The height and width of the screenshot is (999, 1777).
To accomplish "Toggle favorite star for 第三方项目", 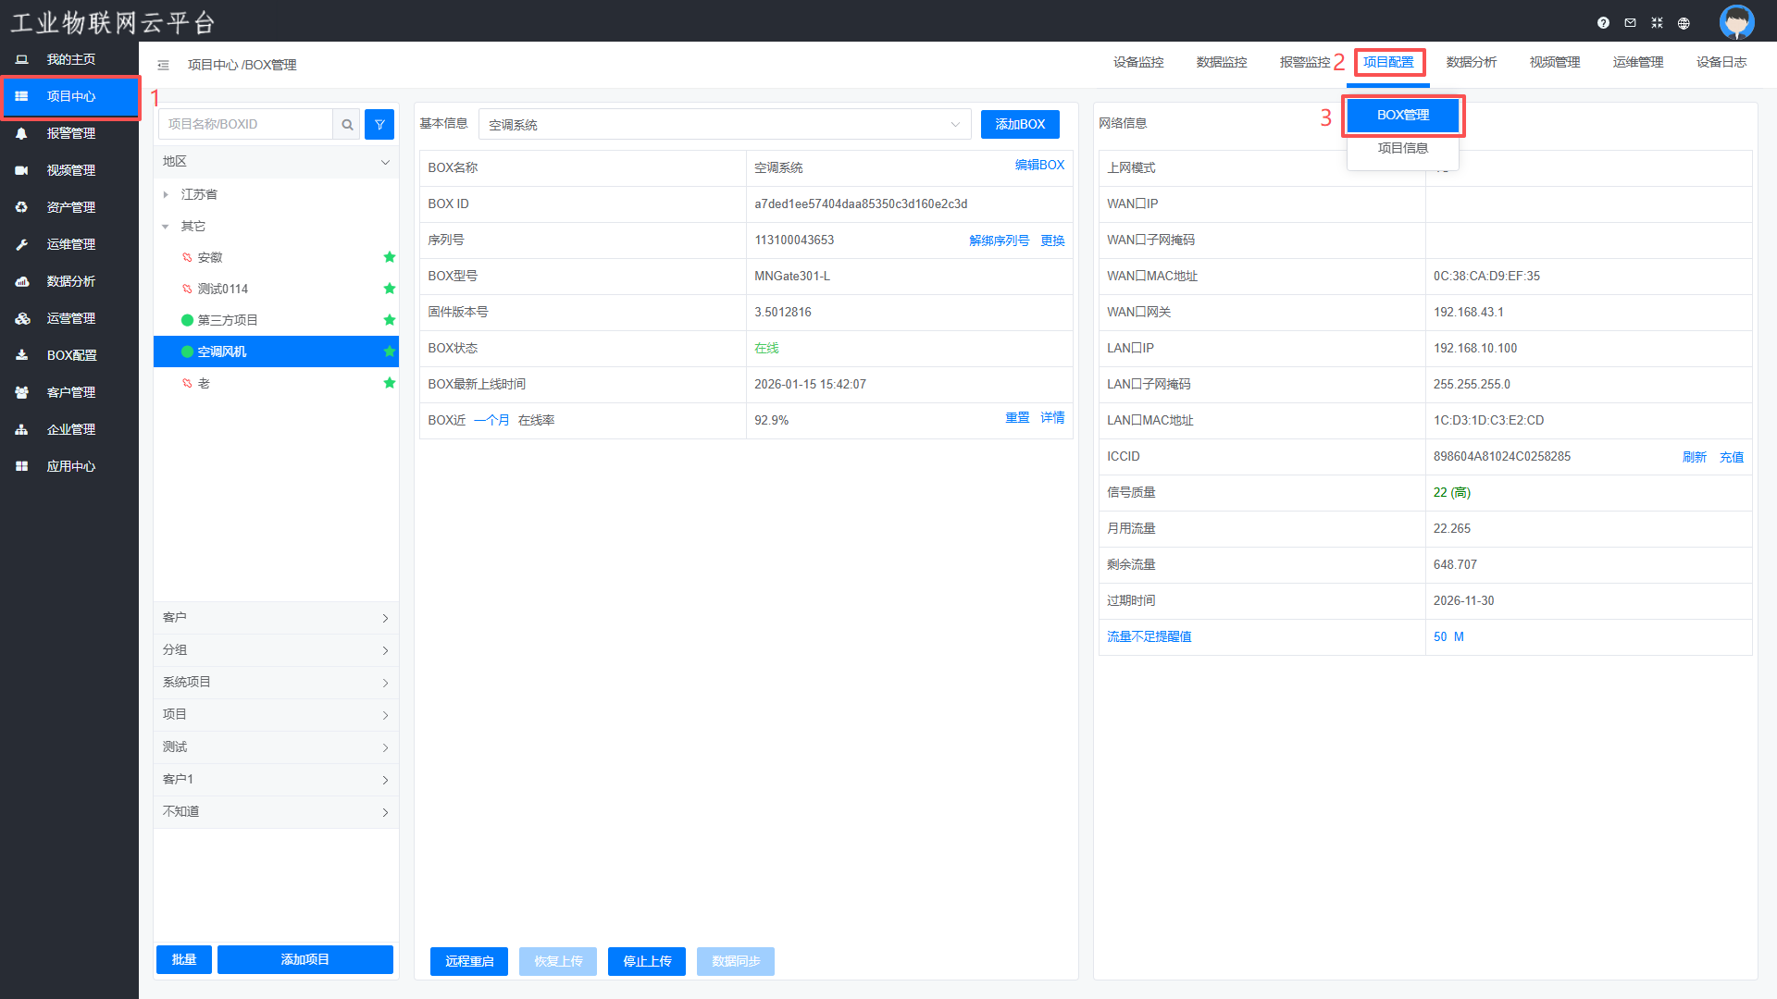I will 390,320.
